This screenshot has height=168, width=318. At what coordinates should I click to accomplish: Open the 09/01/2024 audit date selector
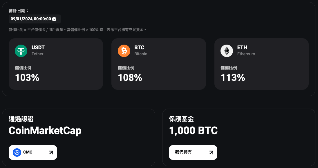pyautogui.click(x=35, y=19)
